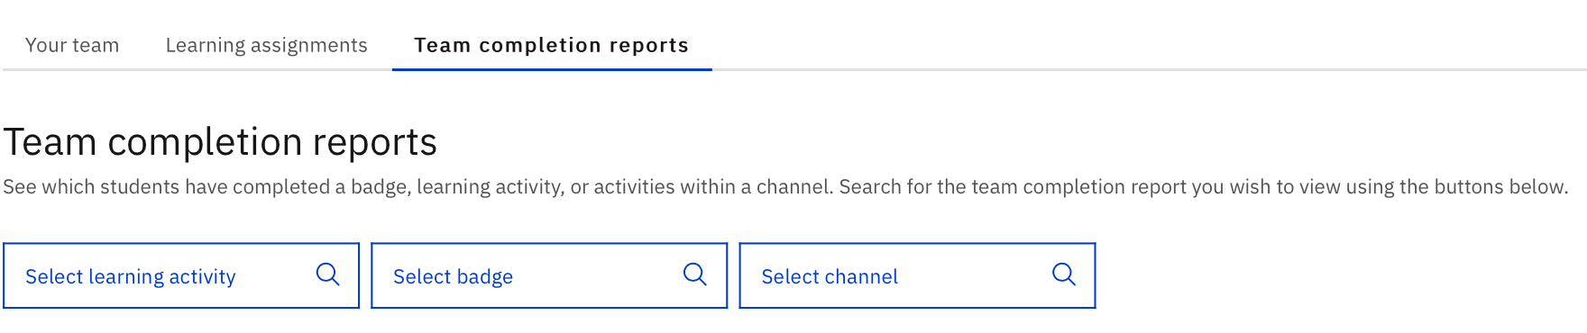1587x333 pixels.
Task: Click the search icon in Select badge
Action: 695,274
